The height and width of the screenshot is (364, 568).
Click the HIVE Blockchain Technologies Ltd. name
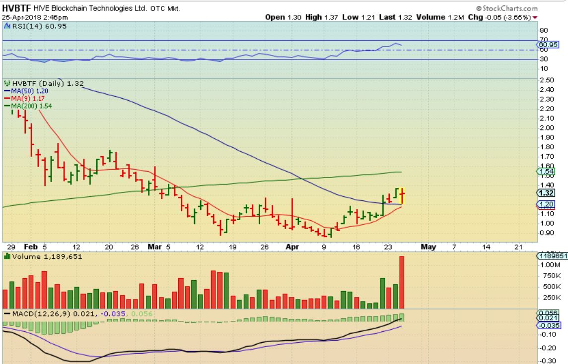coord(90,8)
